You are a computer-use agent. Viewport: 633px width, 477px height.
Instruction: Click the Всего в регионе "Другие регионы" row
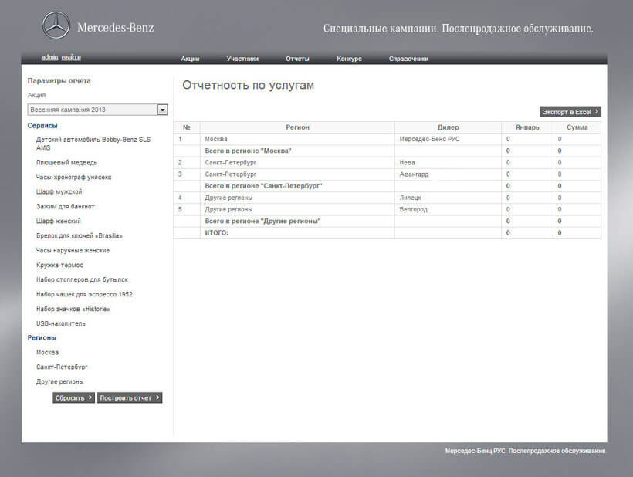click(388, 221)
